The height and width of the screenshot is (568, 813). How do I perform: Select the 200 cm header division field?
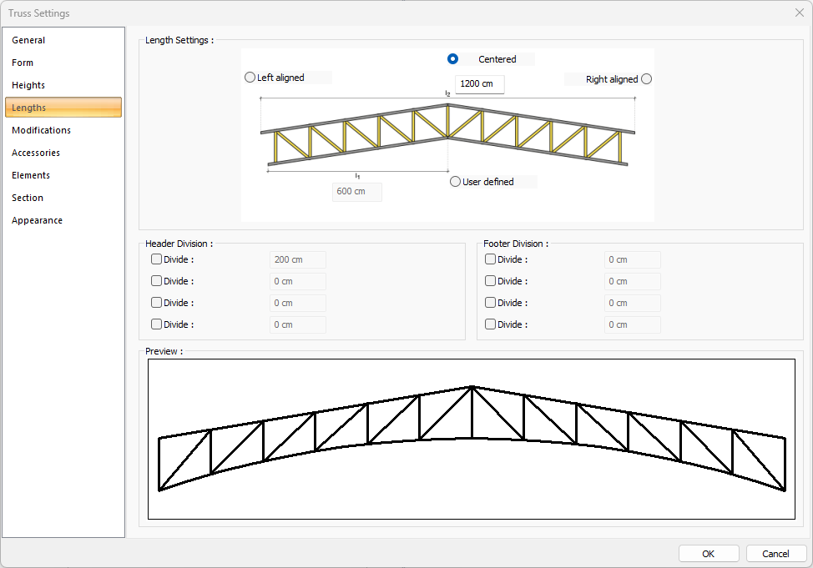pos(297,259)
